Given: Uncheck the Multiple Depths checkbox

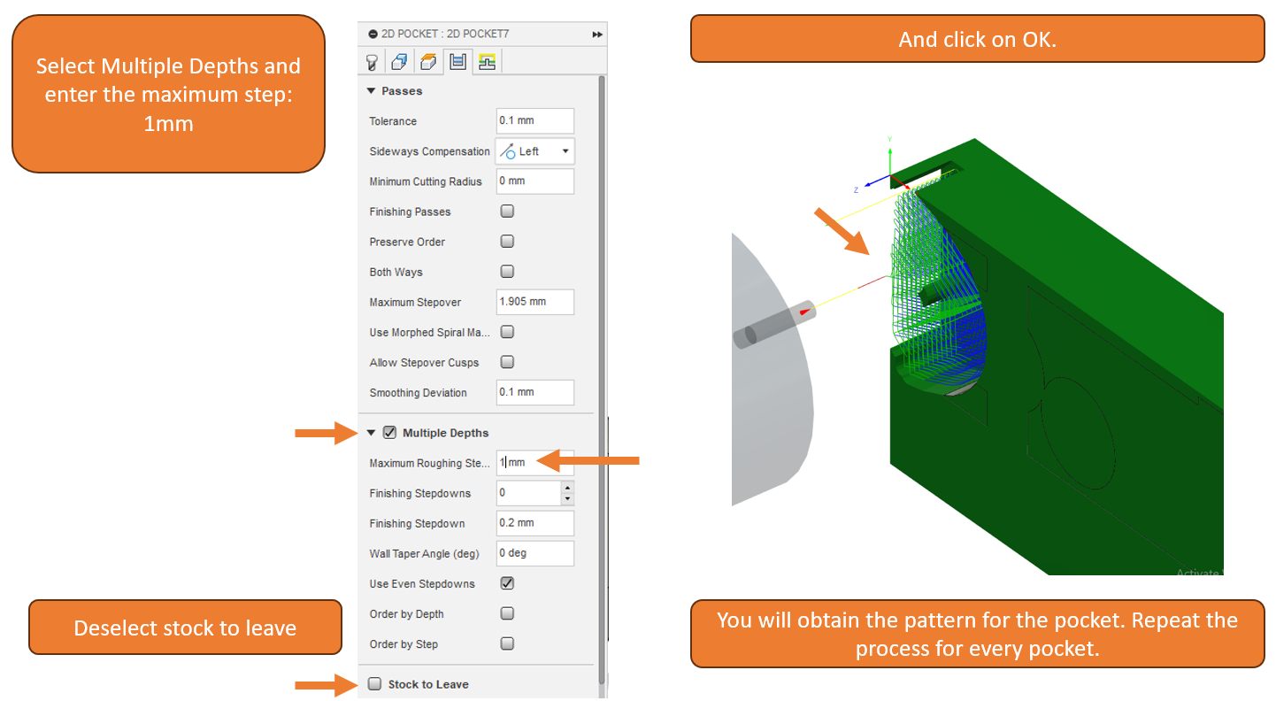Looking at the screenshot, I should [x=389, y=433].
